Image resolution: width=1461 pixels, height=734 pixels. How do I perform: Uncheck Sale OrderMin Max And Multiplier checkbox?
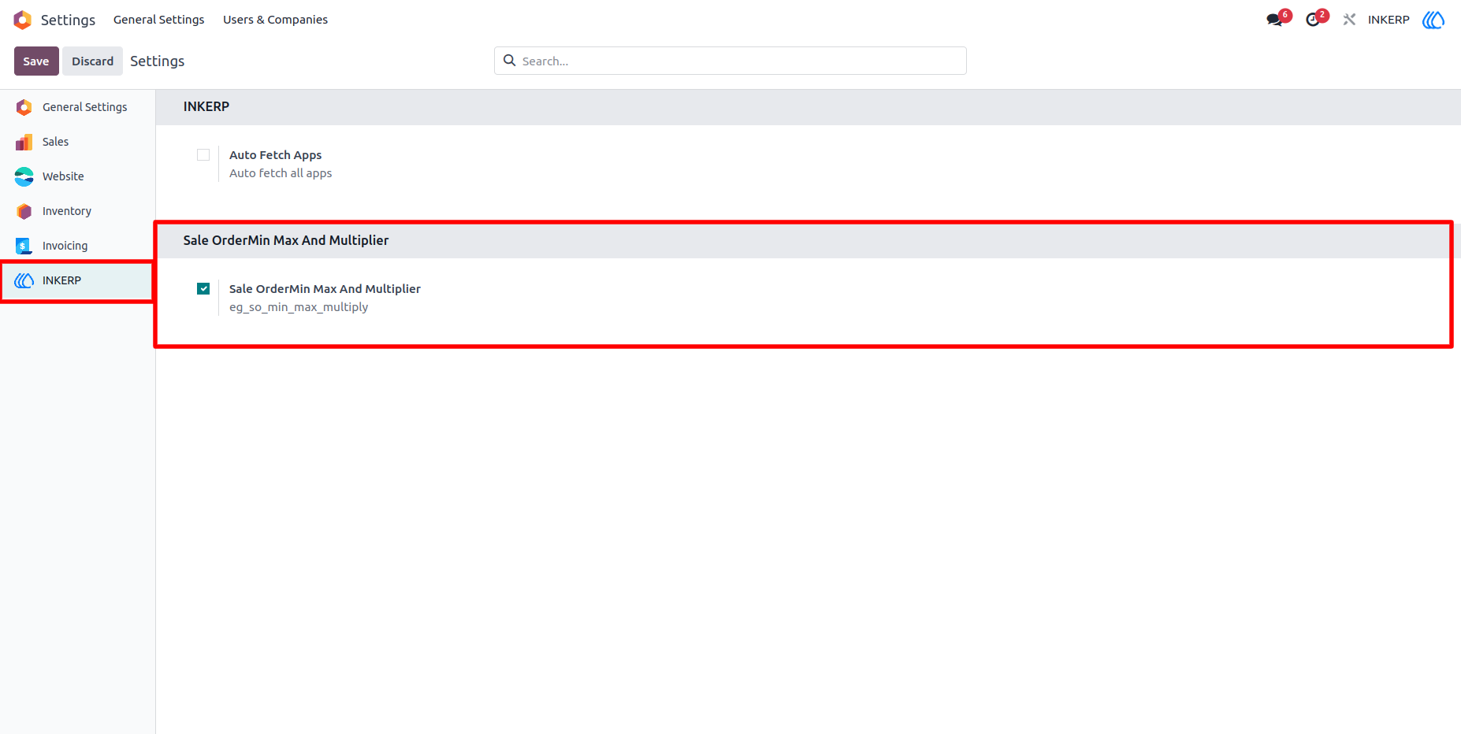tap(203, 289)
